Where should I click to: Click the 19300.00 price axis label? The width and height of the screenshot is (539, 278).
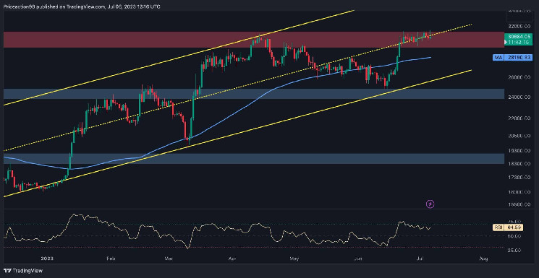click(520, 151)
